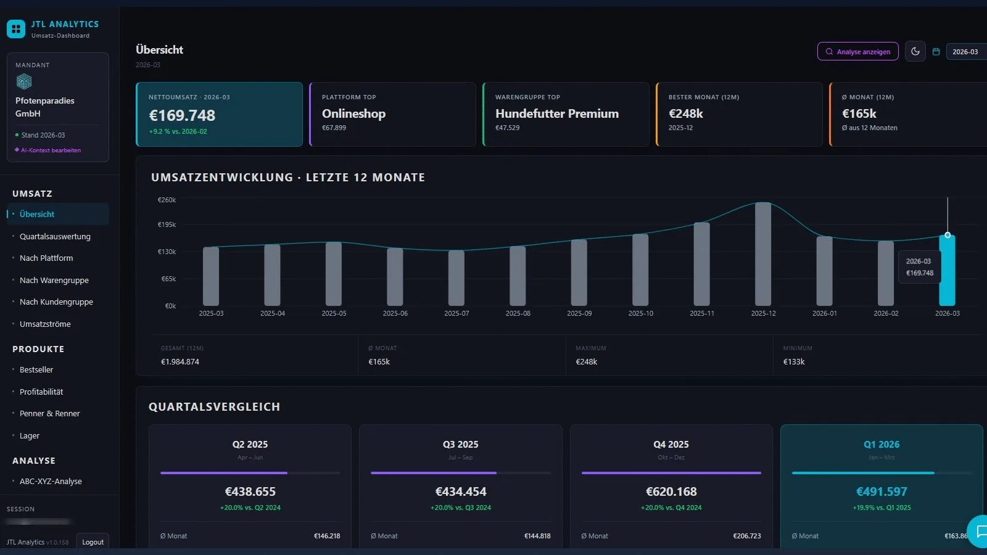Screen dimensions: 987x555
Task: Open the chat bubble widget
Action: pos(980,532)
